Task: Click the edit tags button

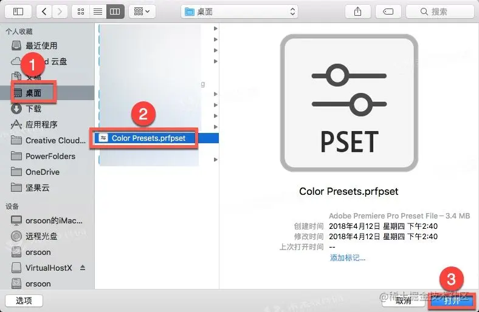Action: (x=388, y=12)
